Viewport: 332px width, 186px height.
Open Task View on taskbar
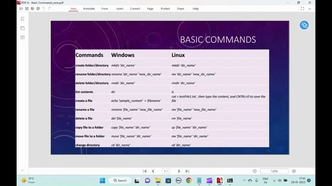(x=137, y=180)
